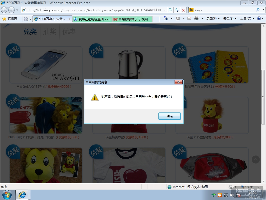
Task: Click the Samsung Galaxy S3 phone image
Action: [46, 65]
